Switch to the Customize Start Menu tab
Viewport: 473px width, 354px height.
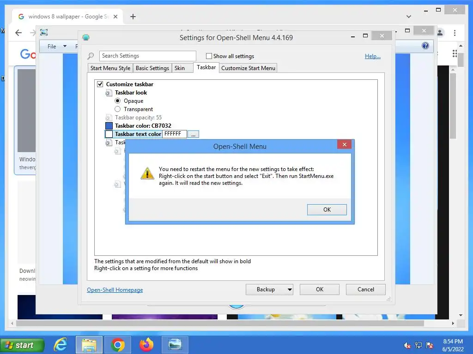tap(248, 68)
